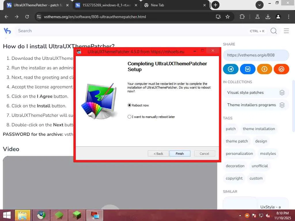The width and height of the screenshot is (295, 221).
Task: Click the personalization tag
Action: (x=239, y=154)
